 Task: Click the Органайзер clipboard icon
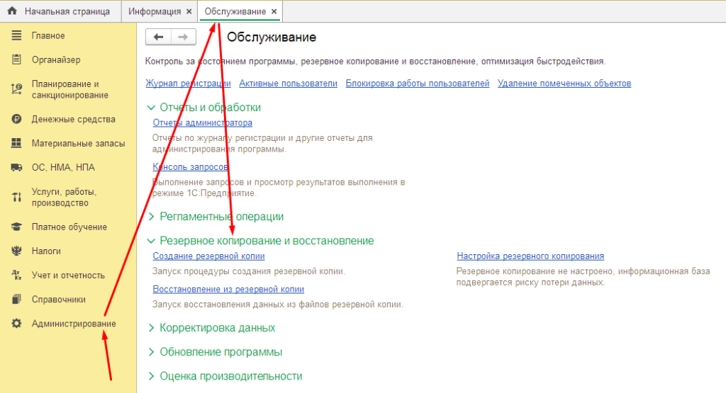[x=16, y=59]
